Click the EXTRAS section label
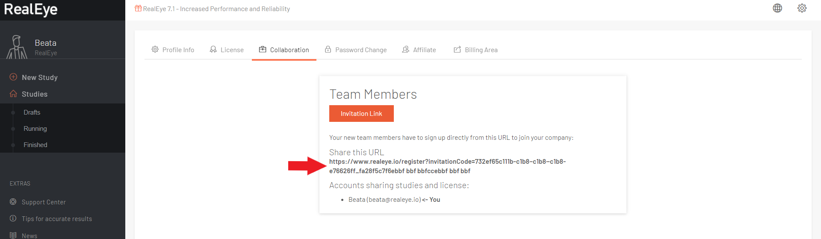The height and width of the screenshot is (239, 821). 20,183
